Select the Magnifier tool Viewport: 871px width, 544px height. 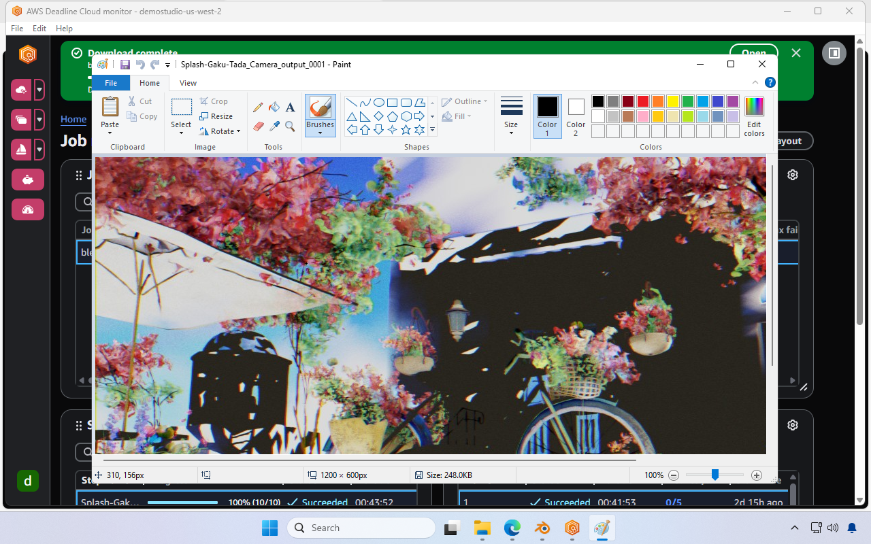289,126
